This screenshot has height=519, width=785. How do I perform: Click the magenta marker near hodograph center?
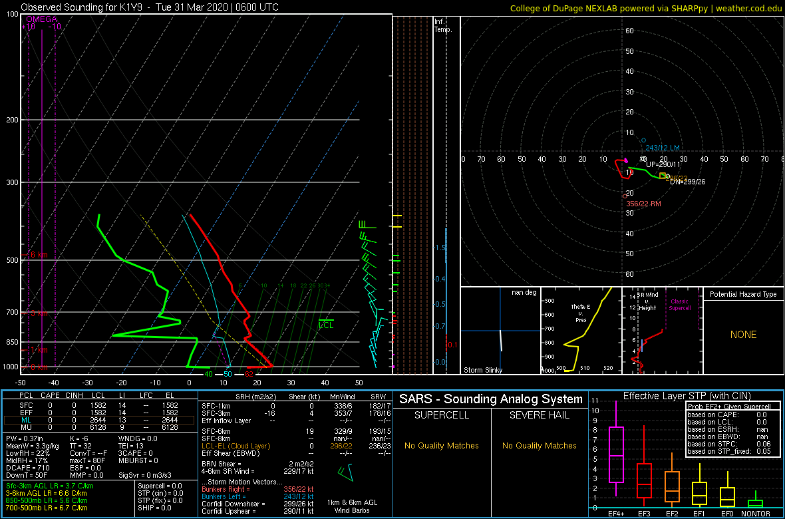pos(626,160)
